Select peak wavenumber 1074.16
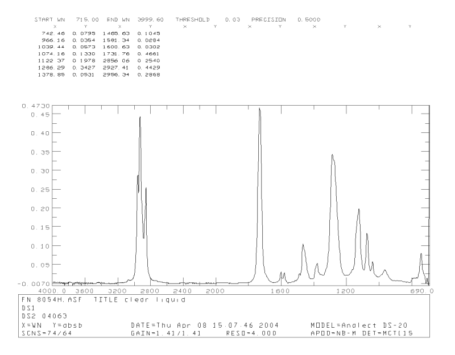This screenshot has height=355, width=455. point(51,54)
